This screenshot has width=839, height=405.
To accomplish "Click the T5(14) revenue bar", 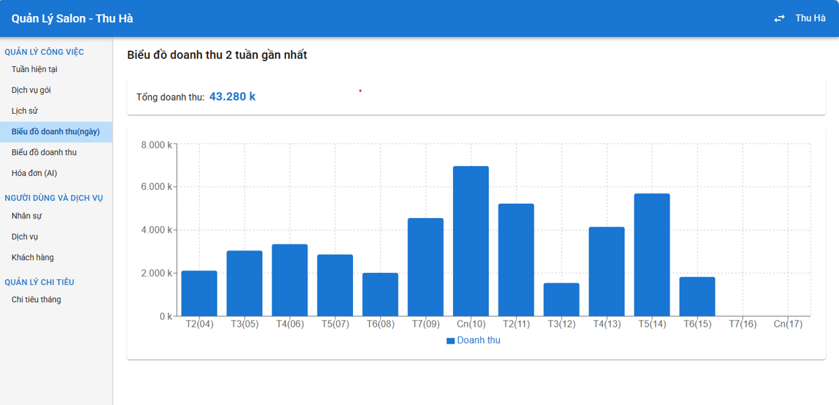I will (652, 255).
